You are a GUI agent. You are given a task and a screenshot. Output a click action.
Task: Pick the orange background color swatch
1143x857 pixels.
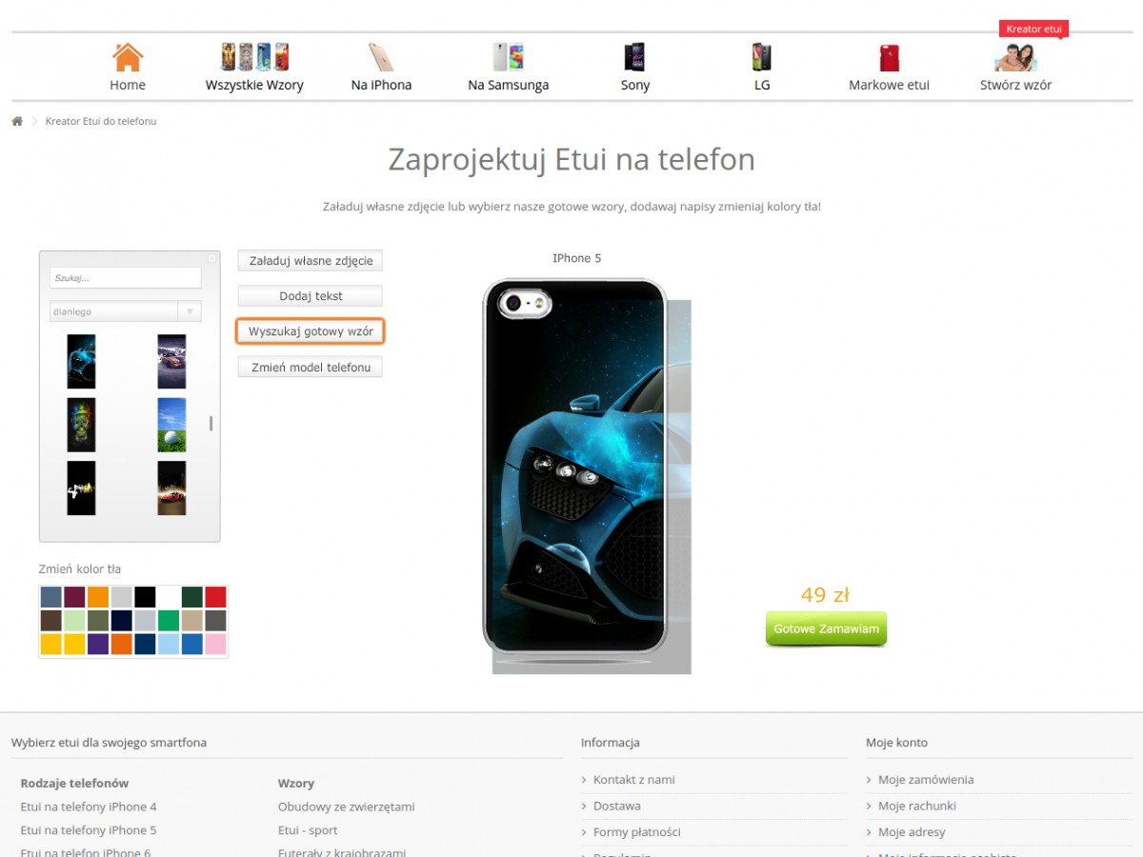point(98,597)
